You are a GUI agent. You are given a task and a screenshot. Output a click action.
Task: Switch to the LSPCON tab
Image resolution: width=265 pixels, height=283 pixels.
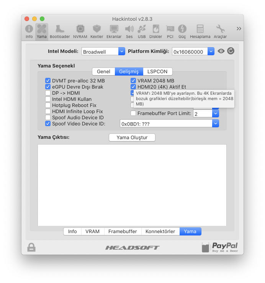tap(157, 71)
